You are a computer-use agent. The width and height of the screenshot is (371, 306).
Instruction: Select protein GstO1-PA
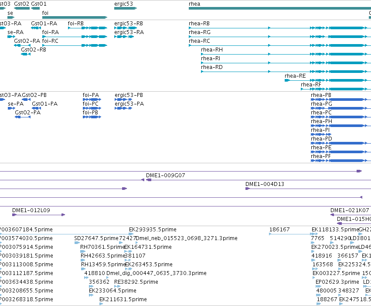coord(37,108)
